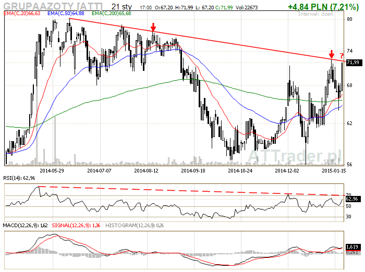The image size is (365, 272).
Task: Click the EMA(C,20) 66,63 legend label
Action: point(22,13)
